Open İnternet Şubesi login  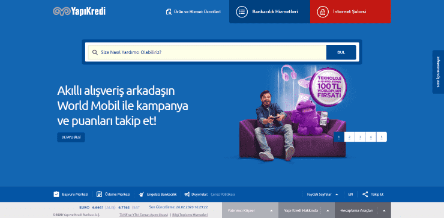point(350,11)
